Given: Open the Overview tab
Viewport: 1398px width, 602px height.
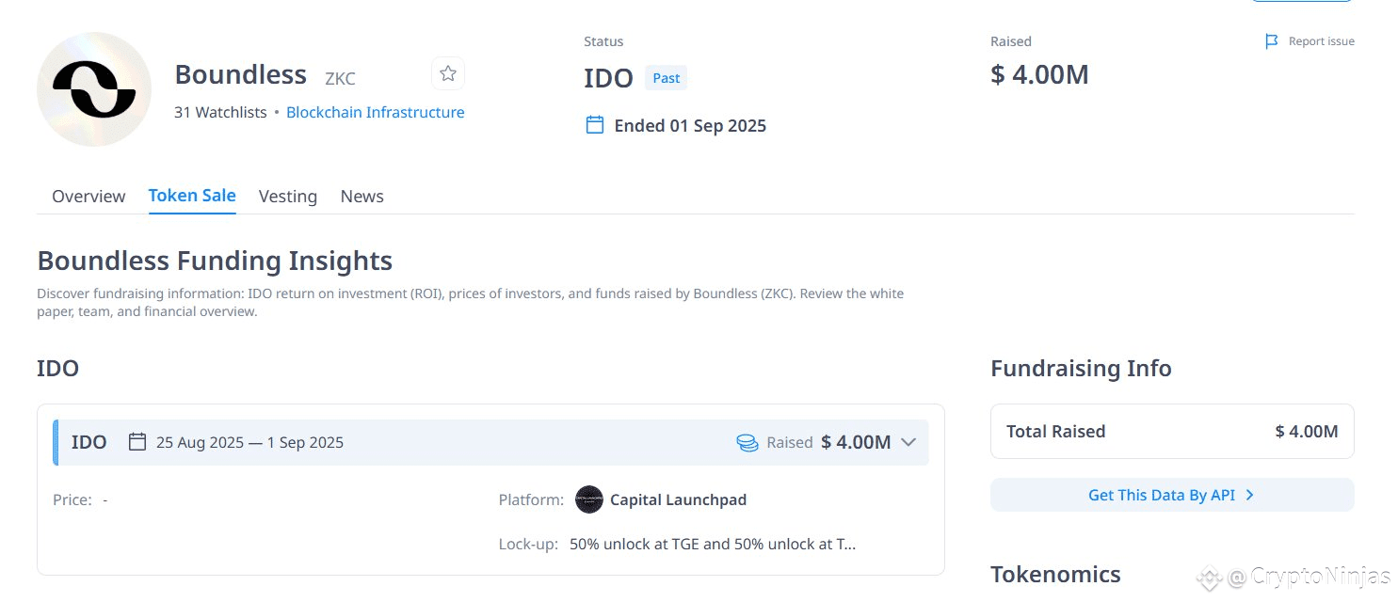Looking at the screenshot, I should (88, 196).
